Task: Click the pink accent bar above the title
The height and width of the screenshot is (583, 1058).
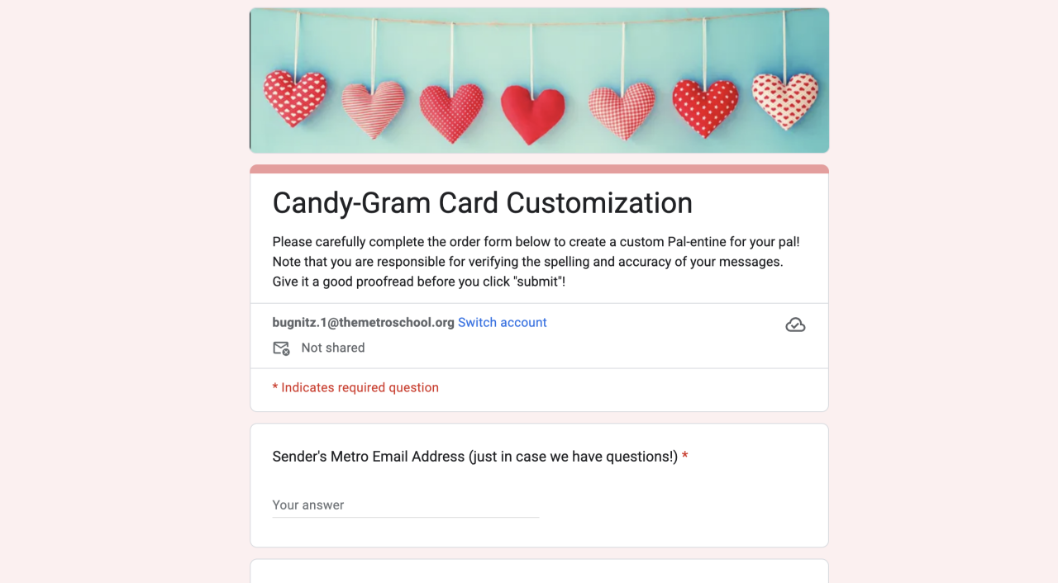Action: coord(539,169)
